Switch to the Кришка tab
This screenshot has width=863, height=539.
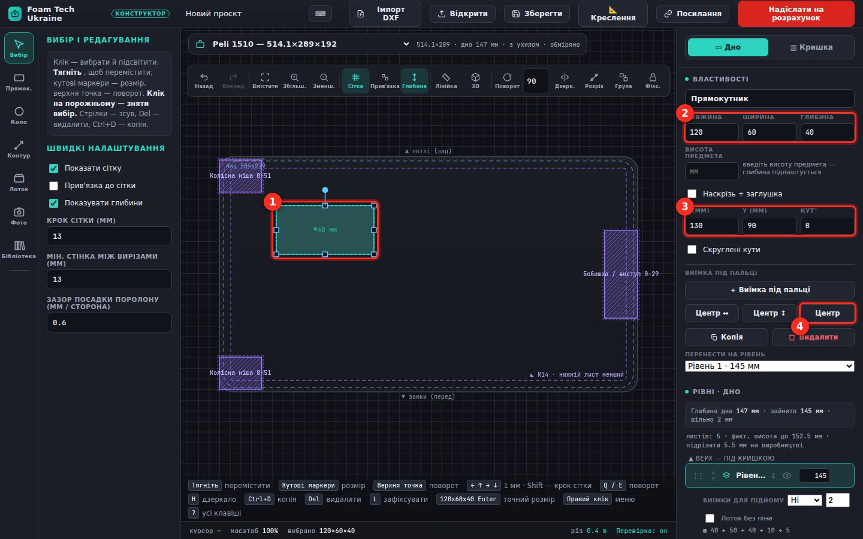(811, 47)
